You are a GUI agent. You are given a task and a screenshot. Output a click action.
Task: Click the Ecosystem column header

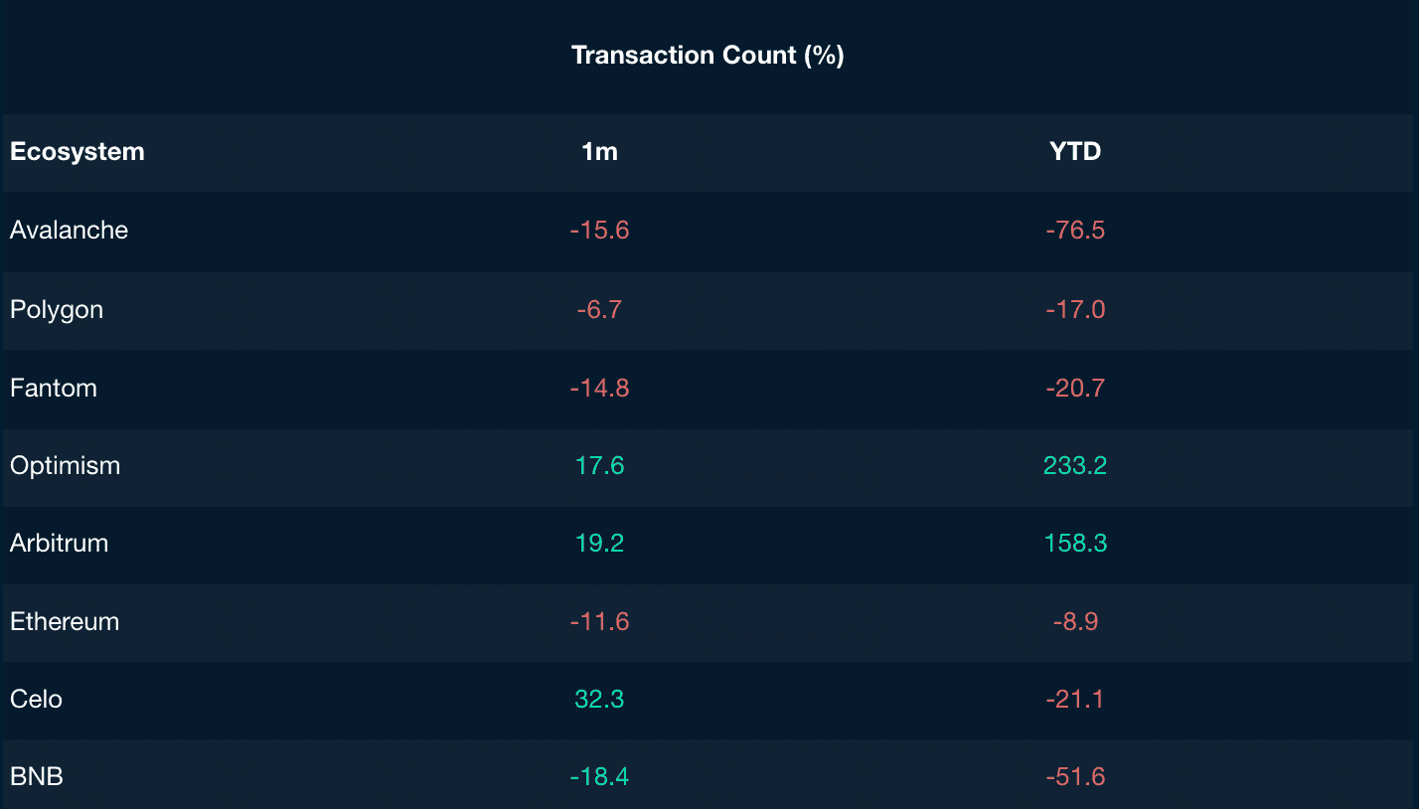coord(78,152)
